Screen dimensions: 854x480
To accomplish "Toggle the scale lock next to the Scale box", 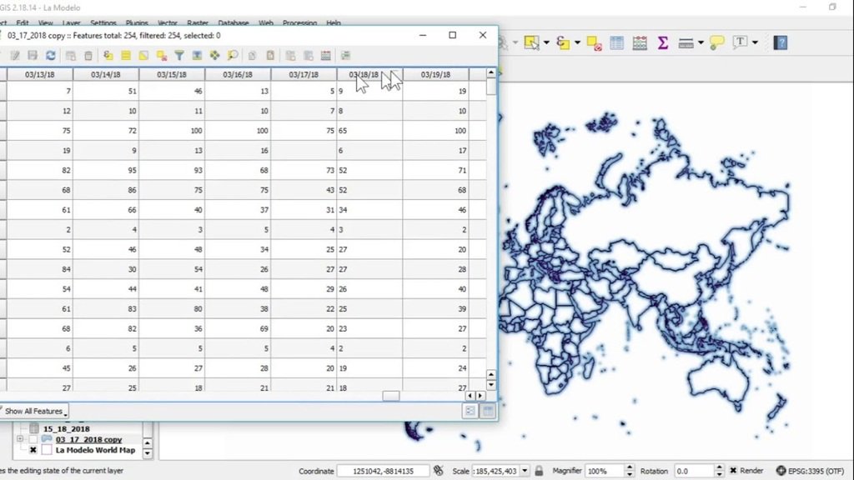I will tap(539, 471).
